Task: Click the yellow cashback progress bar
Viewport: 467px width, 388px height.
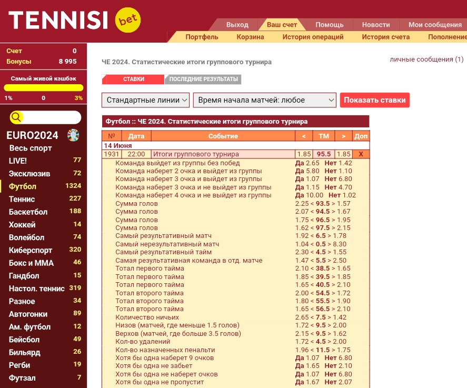Action: [44, 88]
